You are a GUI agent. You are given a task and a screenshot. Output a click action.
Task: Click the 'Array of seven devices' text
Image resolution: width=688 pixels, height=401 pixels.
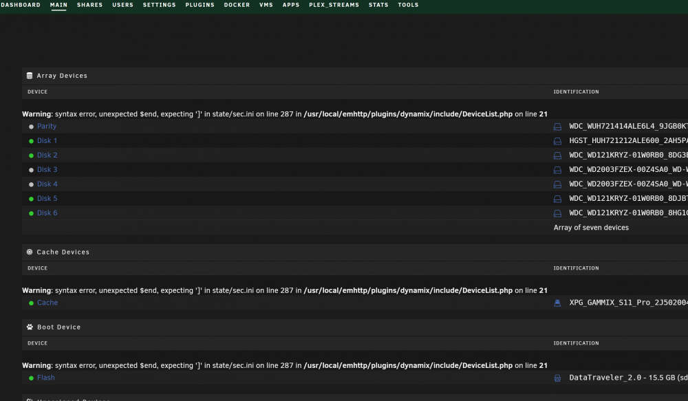pos(591,227)
